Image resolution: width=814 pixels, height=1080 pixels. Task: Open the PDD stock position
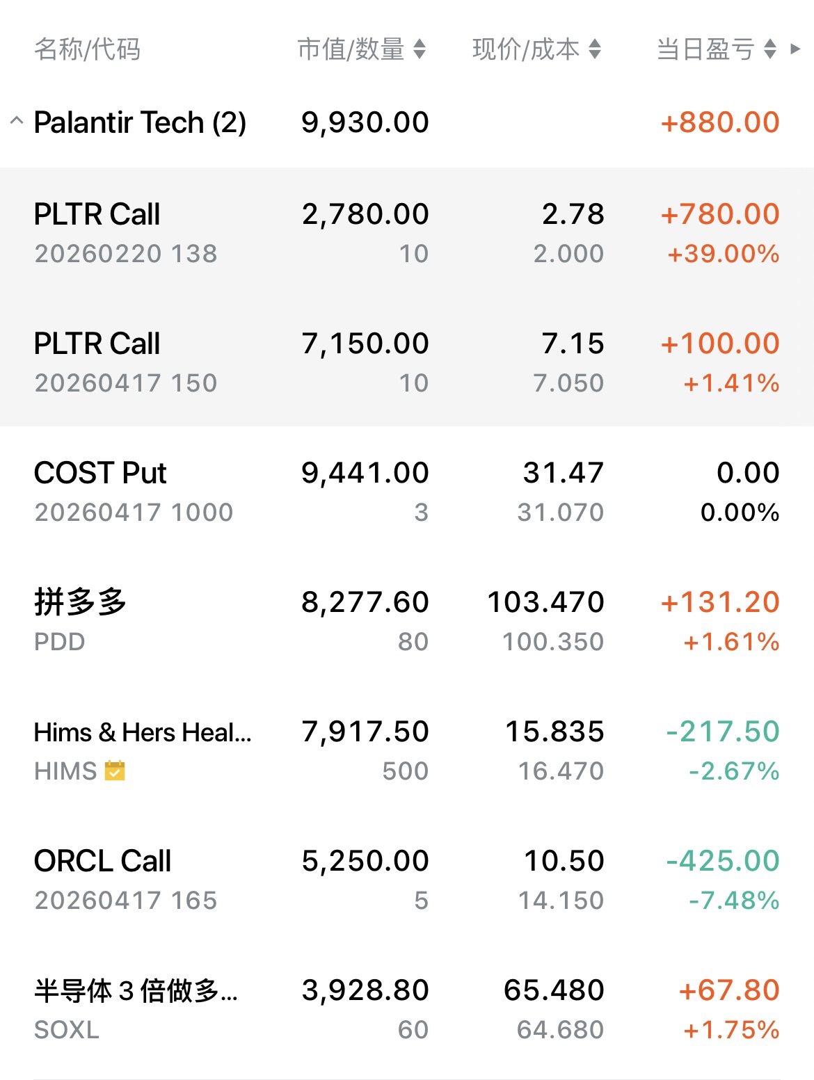(x=80, y=620)
